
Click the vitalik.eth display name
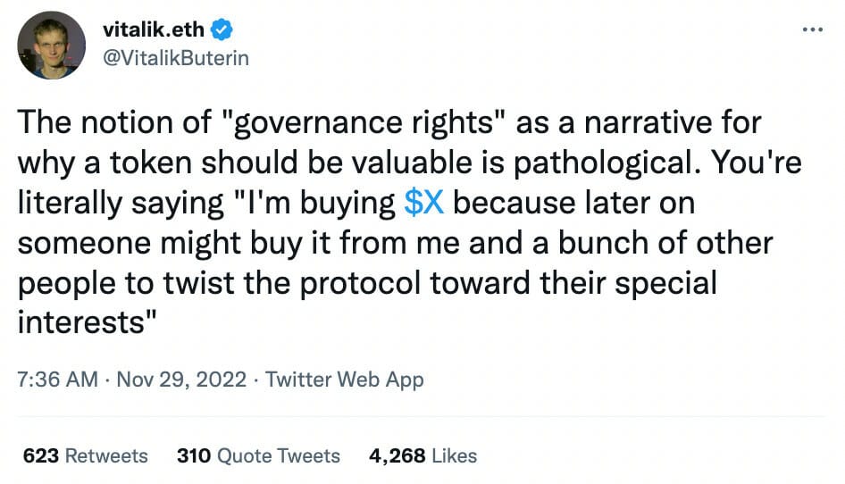point(155,30)
